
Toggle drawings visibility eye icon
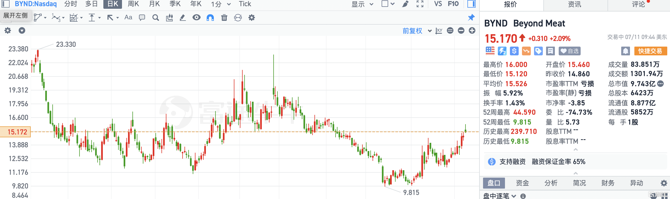196,18
